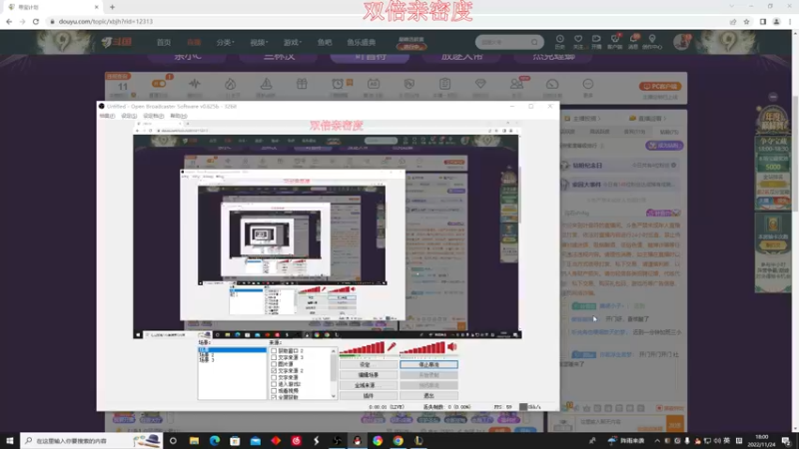
Task: Open the 设定(S) menu in OBS
Action: pos(129,116)
